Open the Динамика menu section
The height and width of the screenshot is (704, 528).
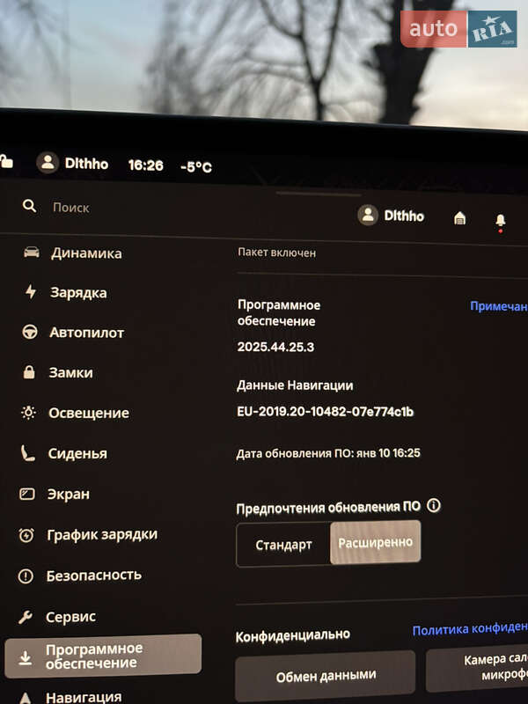coord(85,253)
